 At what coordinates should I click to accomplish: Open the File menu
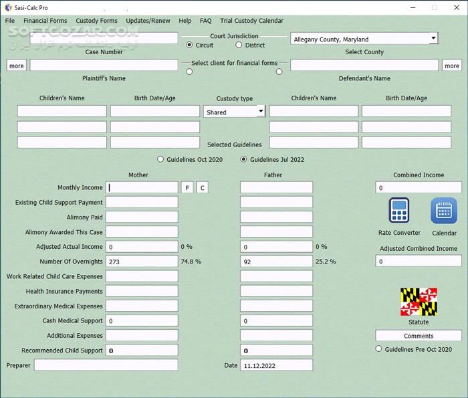pyautogui.click(x=10, y=21)
